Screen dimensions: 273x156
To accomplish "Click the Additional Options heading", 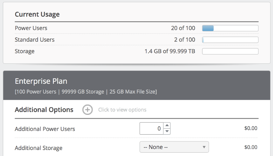I will 44,110.
